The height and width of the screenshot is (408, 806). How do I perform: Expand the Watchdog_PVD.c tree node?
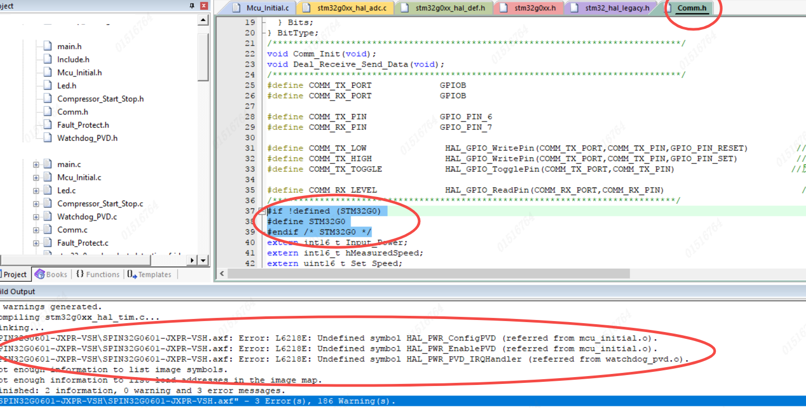pos(36,217)
